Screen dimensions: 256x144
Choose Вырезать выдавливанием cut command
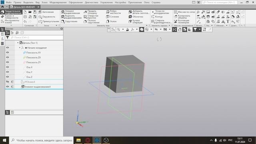pos(71,17)
